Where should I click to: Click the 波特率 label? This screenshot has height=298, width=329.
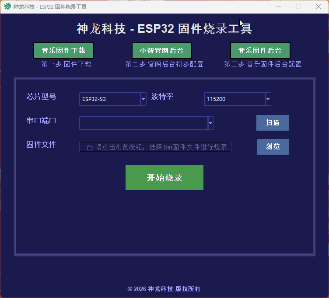(x=162, y=97)
